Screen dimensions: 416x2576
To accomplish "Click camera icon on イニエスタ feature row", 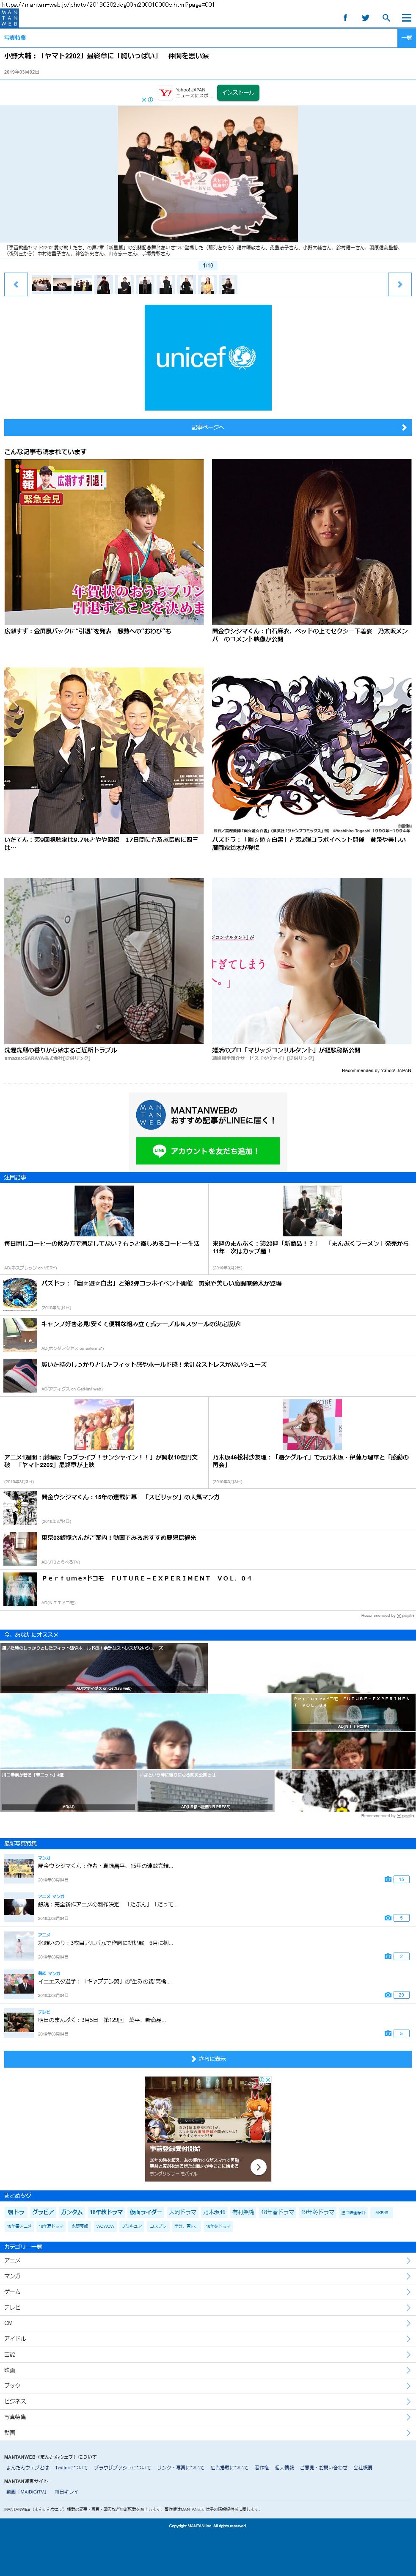I will pos(388,1995).
